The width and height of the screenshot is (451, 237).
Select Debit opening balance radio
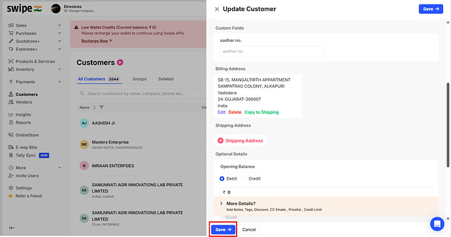[222, 179]
